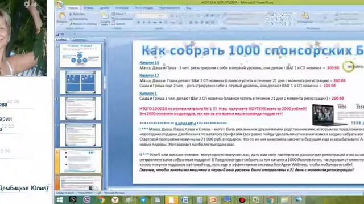The image size is (364, 204).
Task: Open Excel from the taskbar
Action: [x=255, y=200]
